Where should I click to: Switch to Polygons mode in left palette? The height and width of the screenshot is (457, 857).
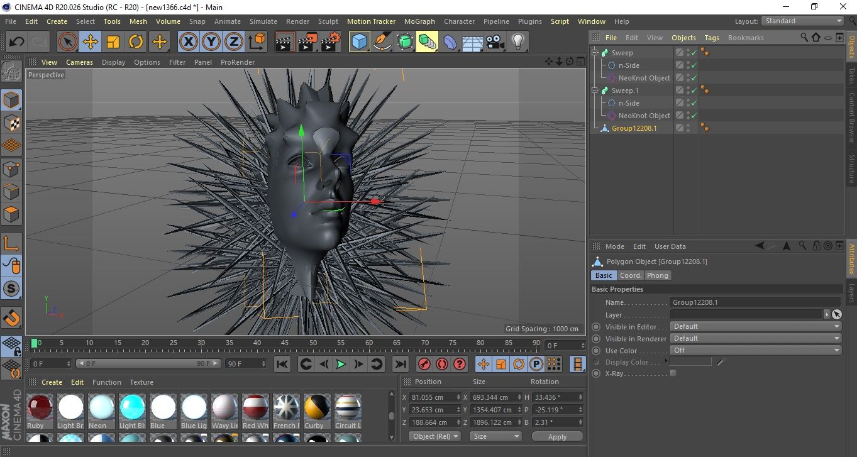(x=12, y=214)
